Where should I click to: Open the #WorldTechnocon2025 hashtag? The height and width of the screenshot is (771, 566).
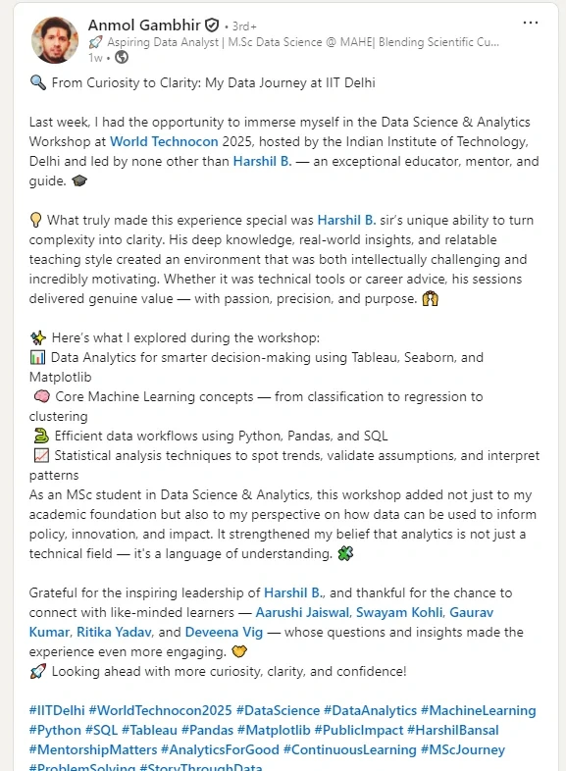160,710
